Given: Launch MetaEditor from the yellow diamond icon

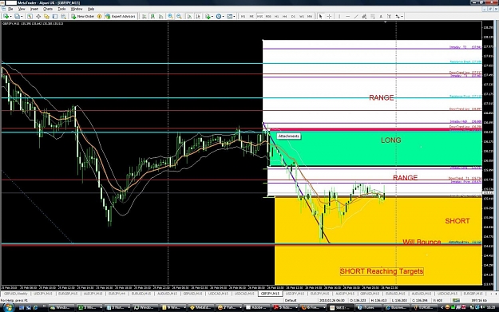Looking at the screenshot, I should 99,16.
